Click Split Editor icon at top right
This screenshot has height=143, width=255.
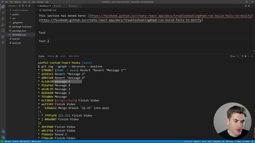[x=249, y=6]
